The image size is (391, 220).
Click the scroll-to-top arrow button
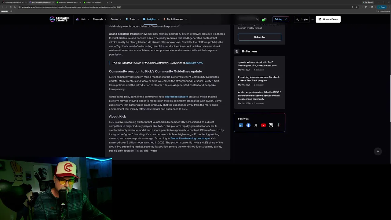(x=378, y=151)
